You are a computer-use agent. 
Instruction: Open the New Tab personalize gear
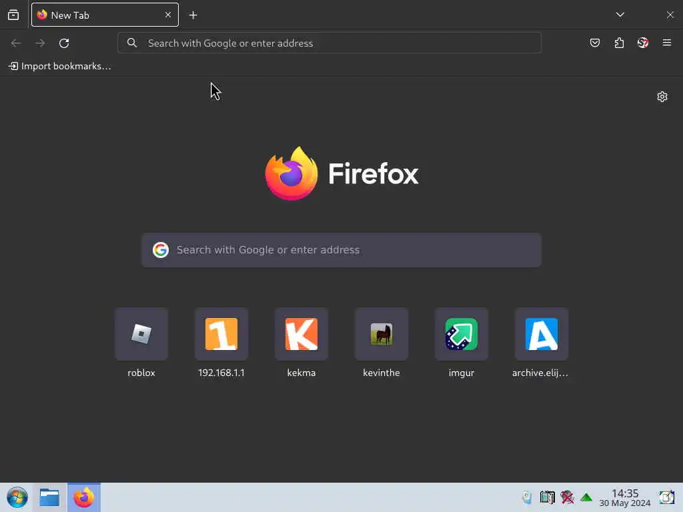coord(662,97)
